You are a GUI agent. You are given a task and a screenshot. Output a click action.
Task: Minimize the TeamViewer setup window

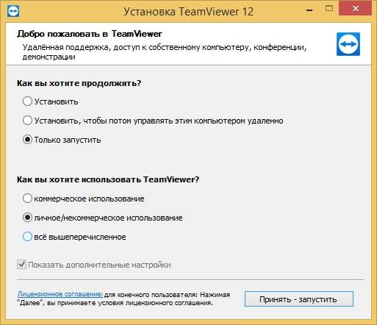point(309,10)
